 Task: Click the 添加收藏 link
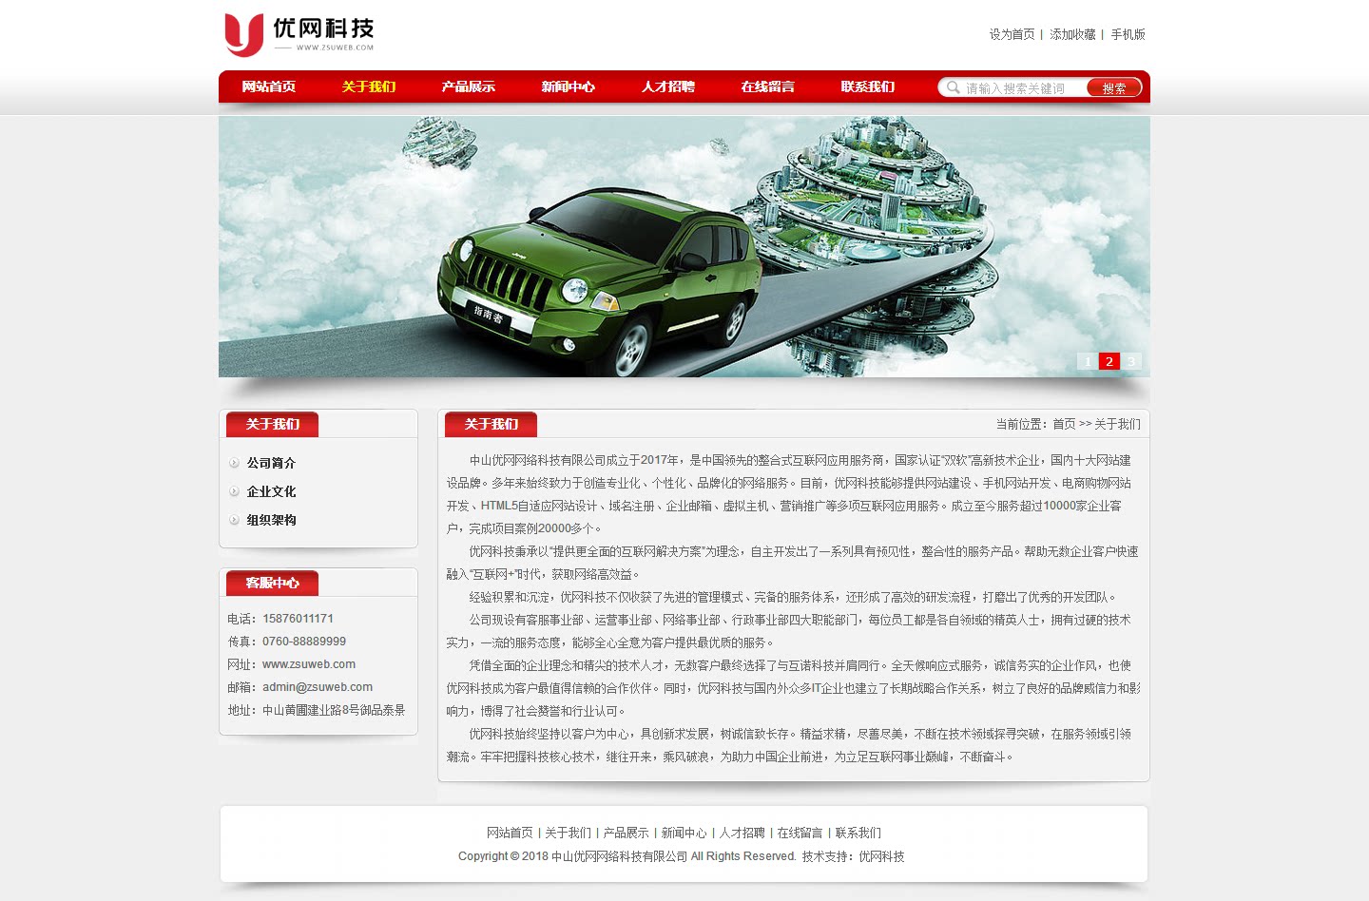[x=1073, y=34]
